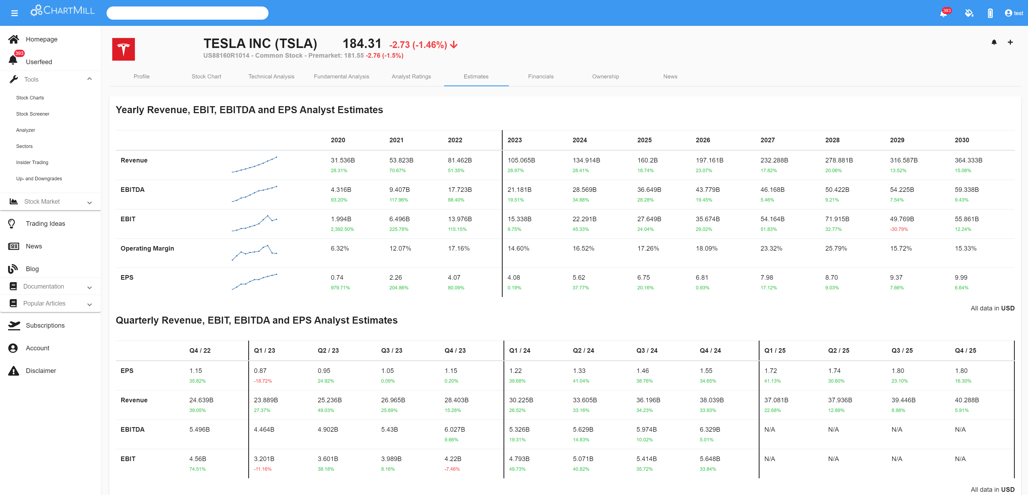Viewport: 1028px width, 495px height.
Task: Open Insider Trading in sidebar
Action: point(32,162)
